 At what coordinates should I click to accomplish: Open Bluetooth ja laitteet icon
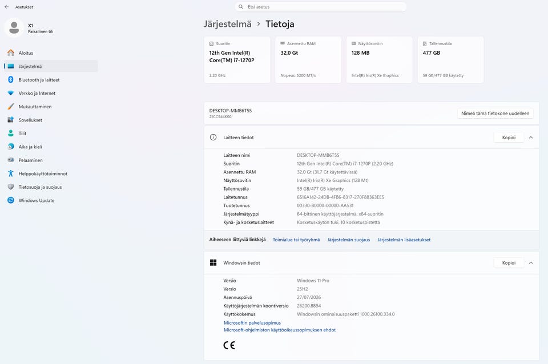click(11, 80)
